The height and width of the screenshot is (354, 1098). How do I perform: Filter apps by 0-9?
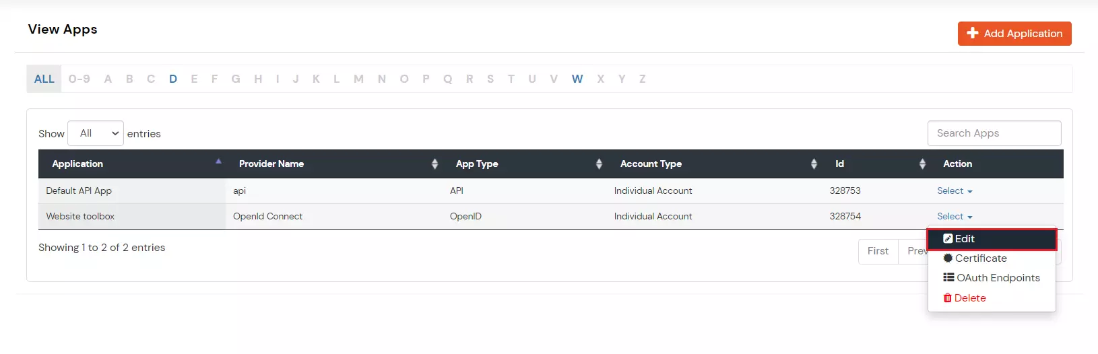point(79,79)
